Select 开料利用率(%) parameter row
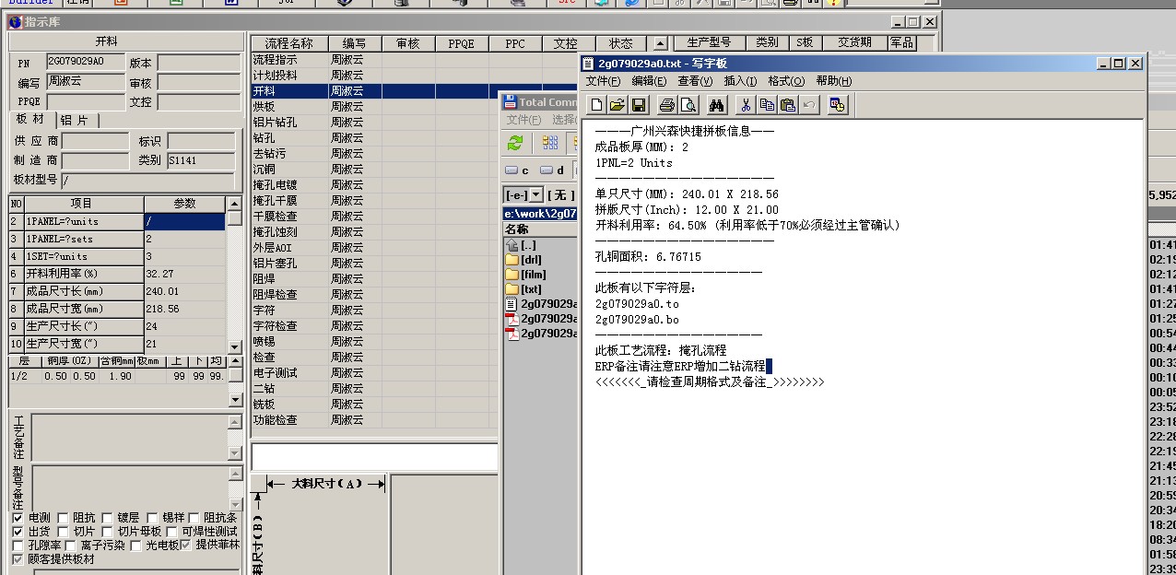Viewport: 1176px width, 575px height. (116, 274)
